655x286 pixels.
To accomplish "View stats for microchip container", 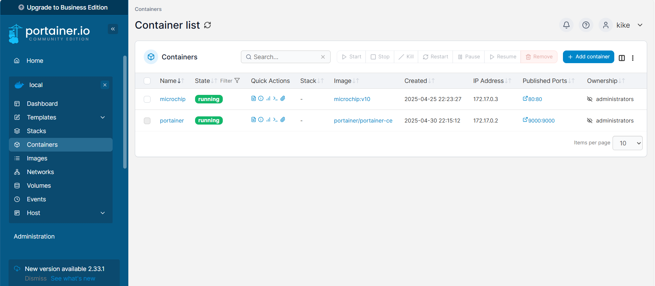I will 268,99.
